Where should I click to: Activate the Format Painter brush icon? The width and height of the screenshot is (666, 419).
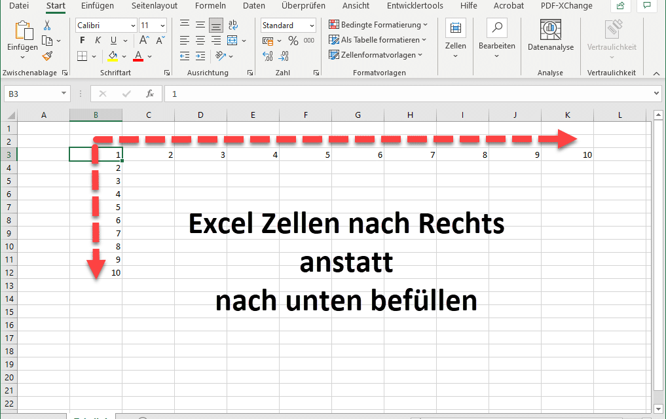point(47,56)
